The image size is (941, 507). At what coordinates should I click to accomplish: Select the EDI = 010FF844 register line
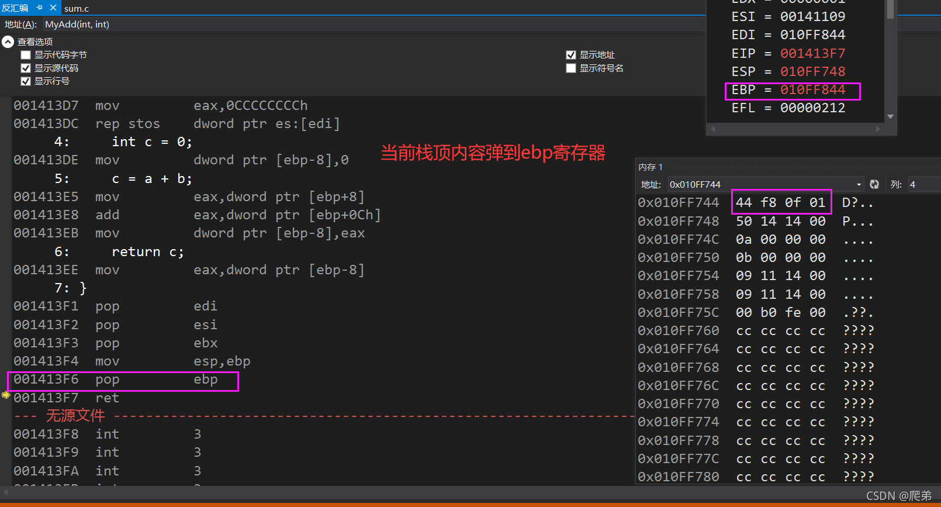coord(788,35)
